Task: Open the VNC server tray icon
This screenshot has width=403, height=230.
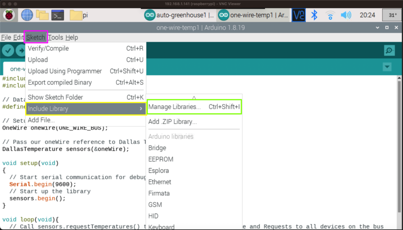Action: click(x=299, y=15)
